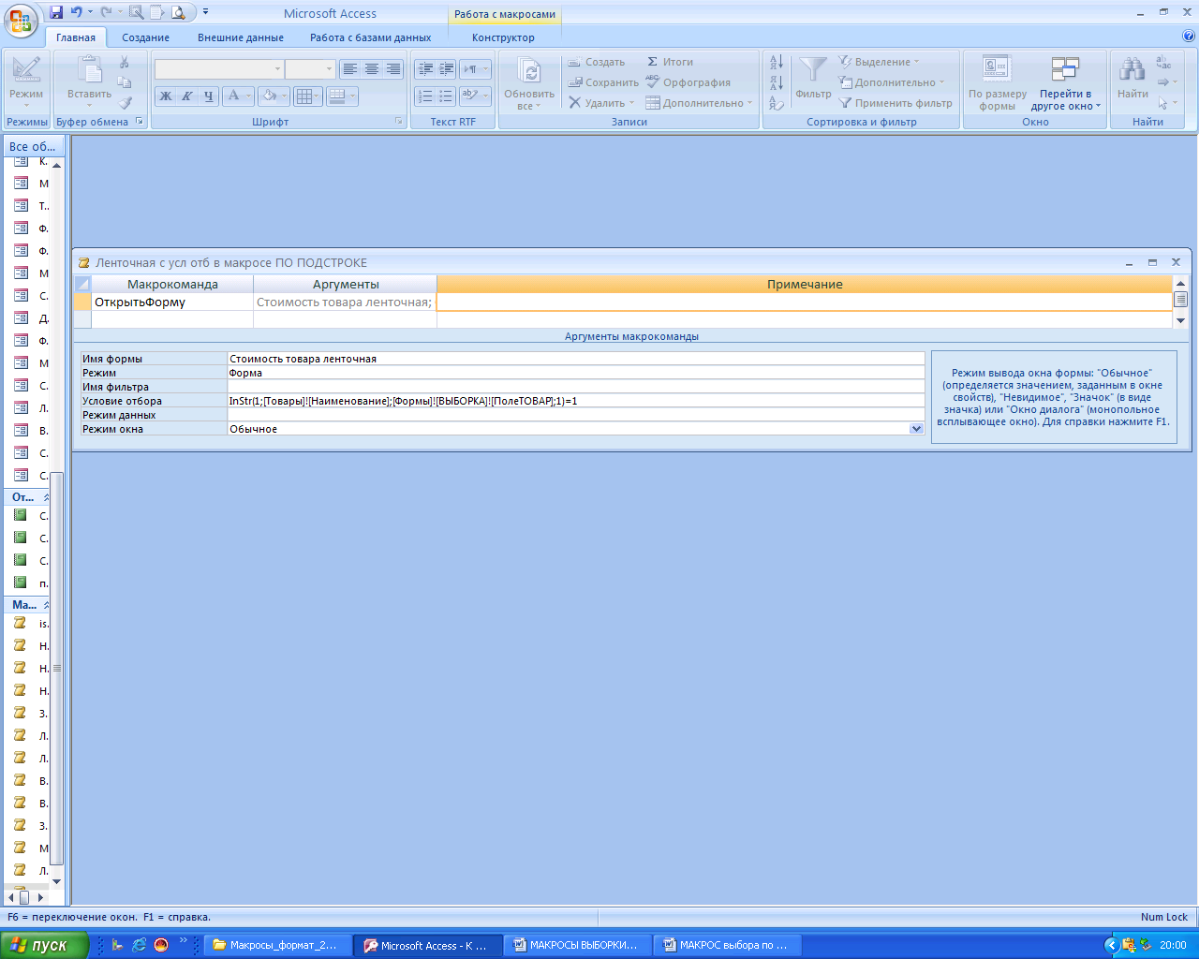Viewport: 1199px width, 959px height.
Task: Undo the last action in Quick Access toolbar
Action: click(77, 13)
